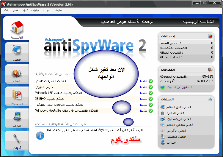
Task: Start فحص مخصص custom scan
Action: [176, 137]
